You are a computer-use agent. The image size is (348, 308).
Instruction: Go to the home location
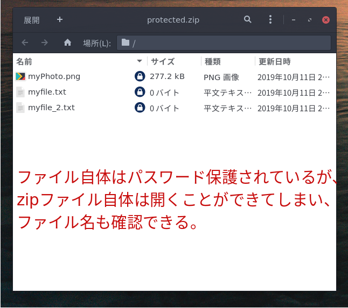[x=67, y=42]
